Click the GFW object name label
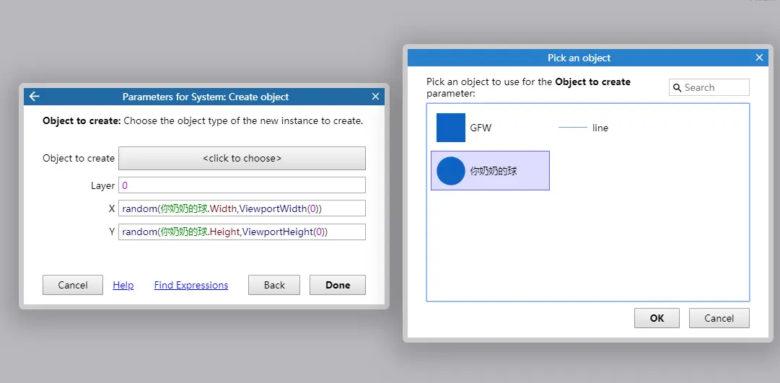 481,128
